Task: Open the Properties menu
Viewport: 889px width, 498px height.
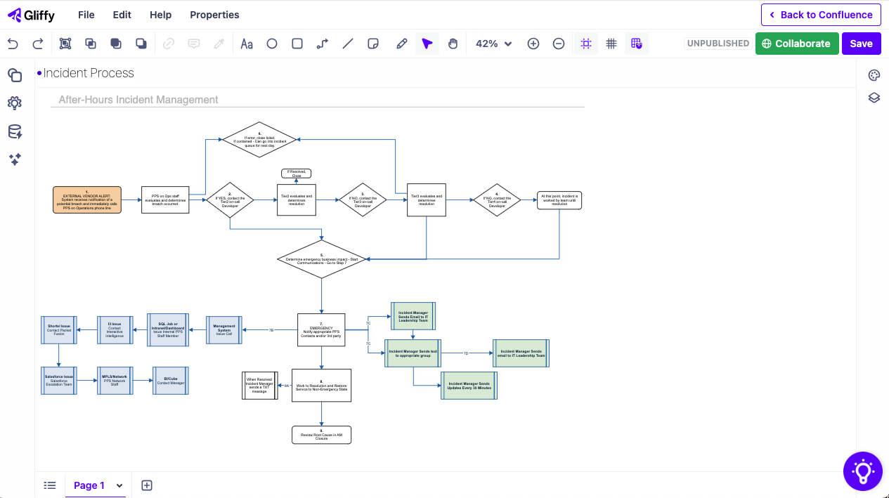Action: pos(214,15)
